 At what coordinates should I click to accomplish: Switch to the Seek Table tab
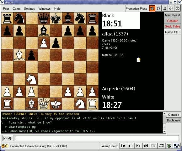pos(173,26)
